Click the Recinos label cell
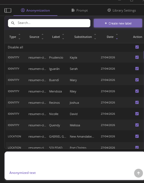144x183 pixels. click(54, 103)
